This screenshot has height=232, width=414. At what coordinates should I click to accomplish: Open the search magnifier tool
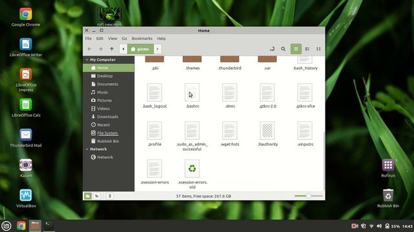click(x=283, y=49)
